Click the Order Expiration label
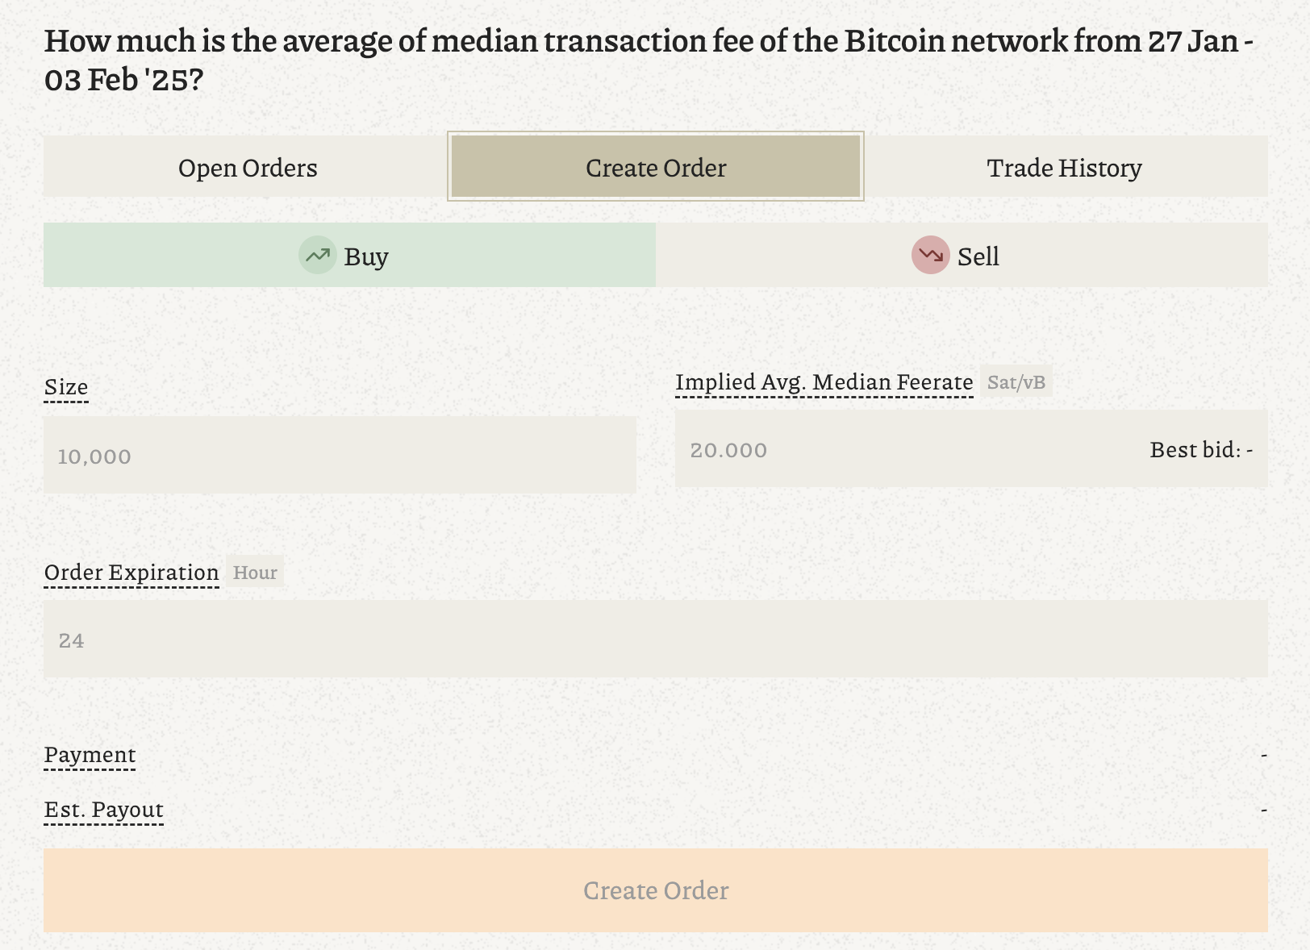The height and width of the screenshot is (950, 1310). pyautogui.click(x=131, y=573)
